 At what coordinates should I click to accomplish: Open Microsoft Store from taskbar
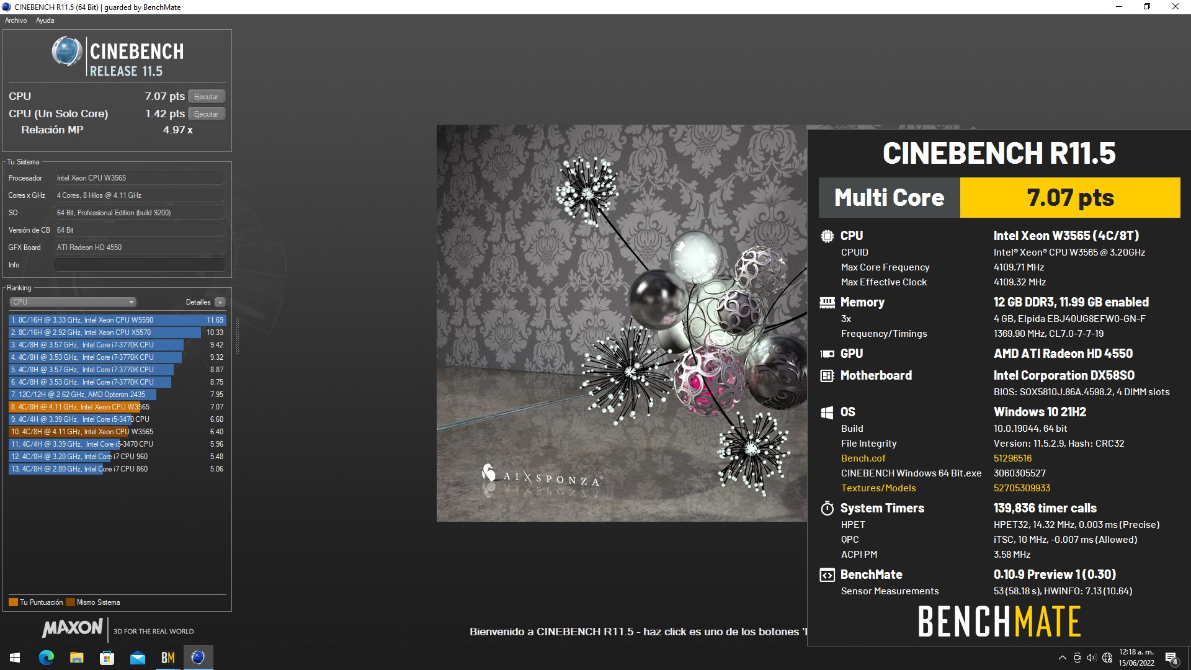[107, 658]
